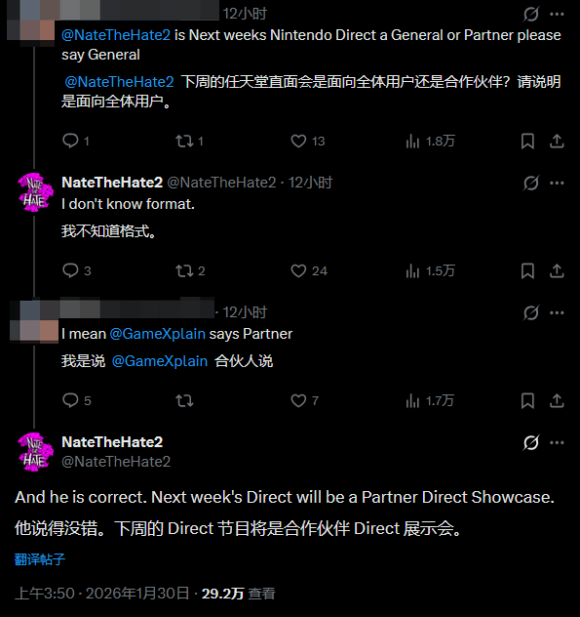Viewport: 580px width, 617px height.
Task: Open more options on the "I don't know format" reply
Action: [x=557, y=183]
